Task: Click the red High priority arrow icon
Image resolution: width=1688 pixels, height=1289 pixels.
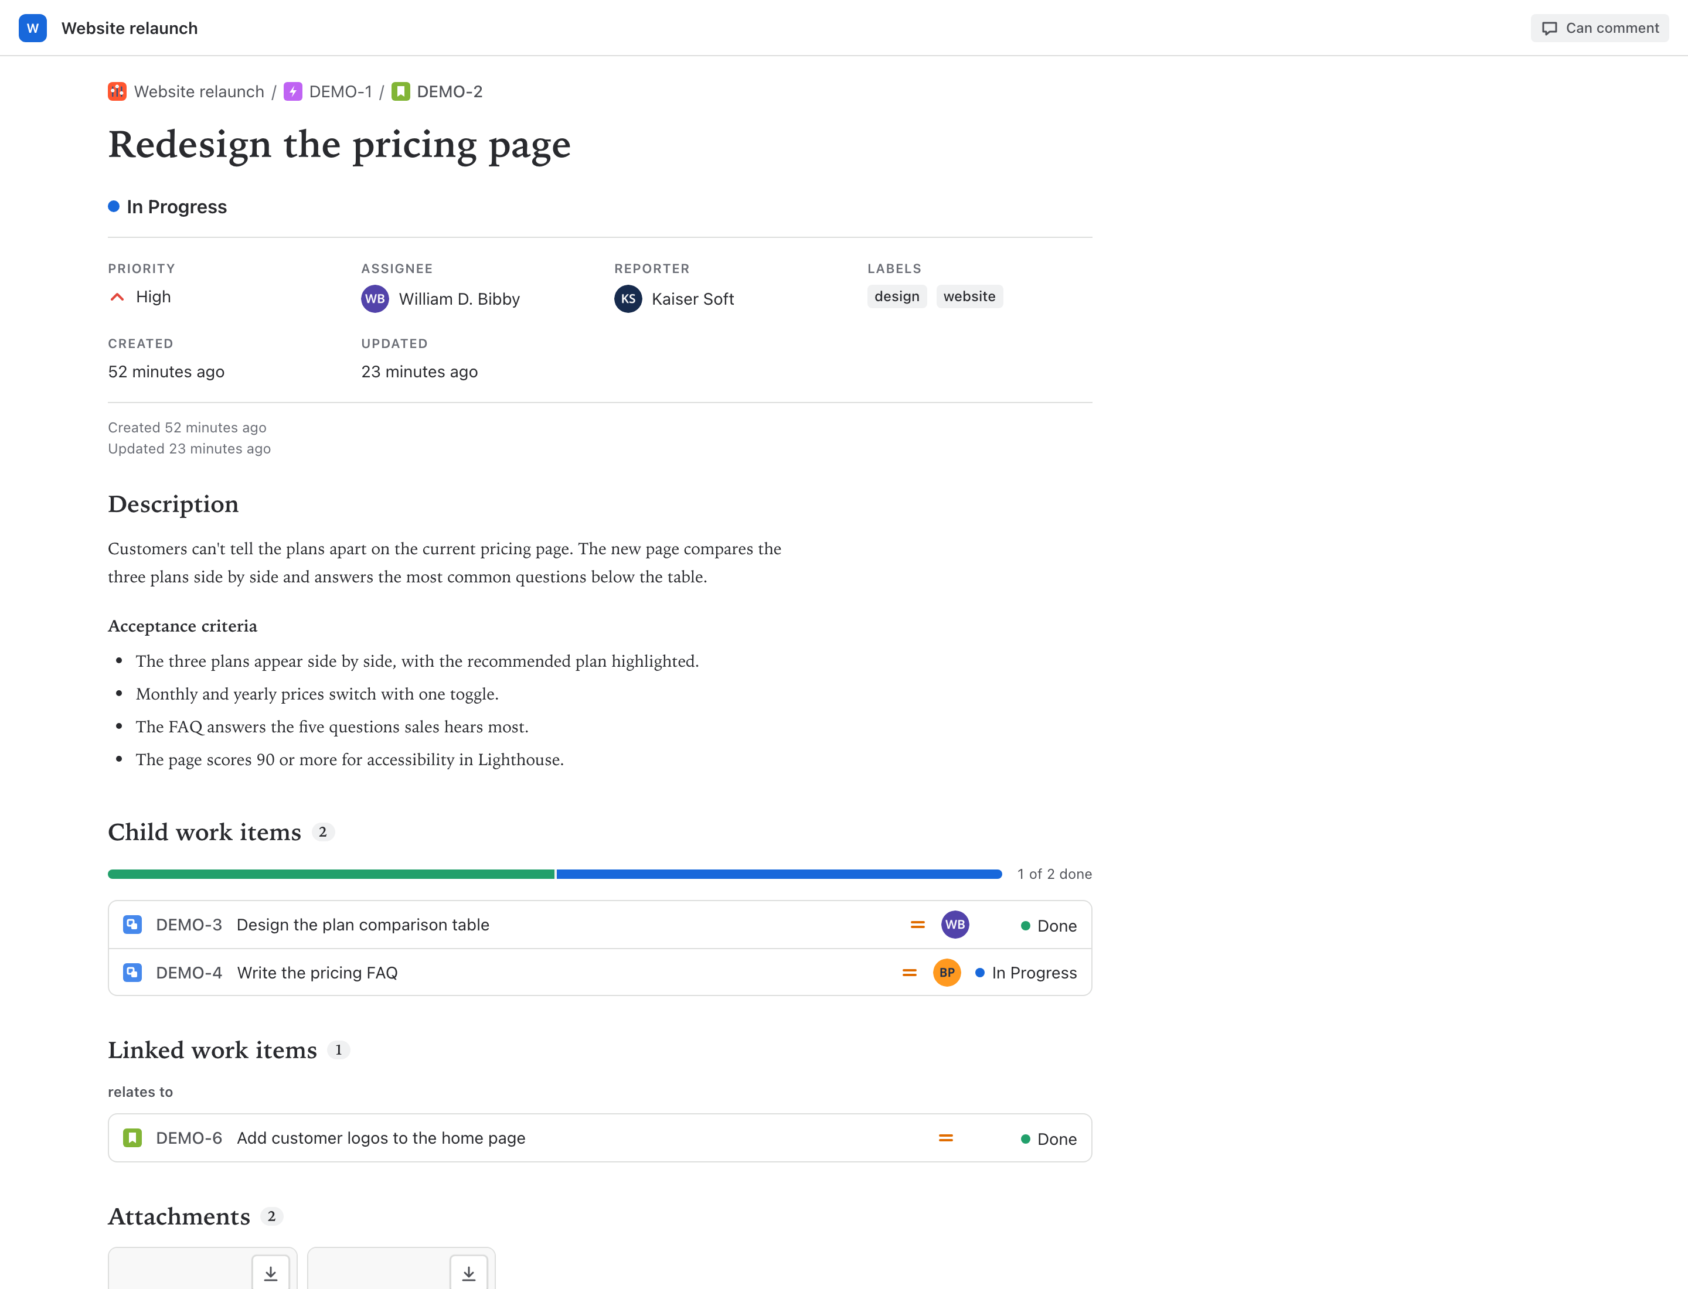Action: coord(117,297)
